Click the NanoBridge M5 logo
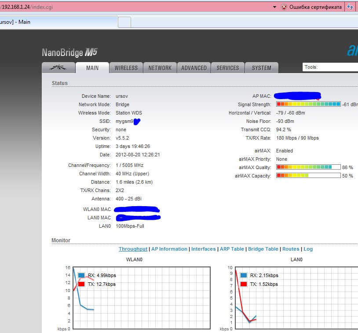 [x=69, y=52]
